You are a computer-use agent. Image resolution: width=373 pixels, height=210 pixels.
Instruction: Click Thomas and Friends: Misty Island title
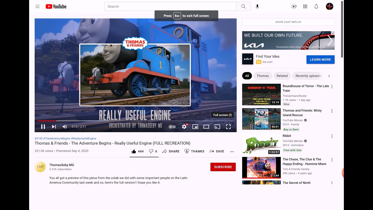pos(302,113)
